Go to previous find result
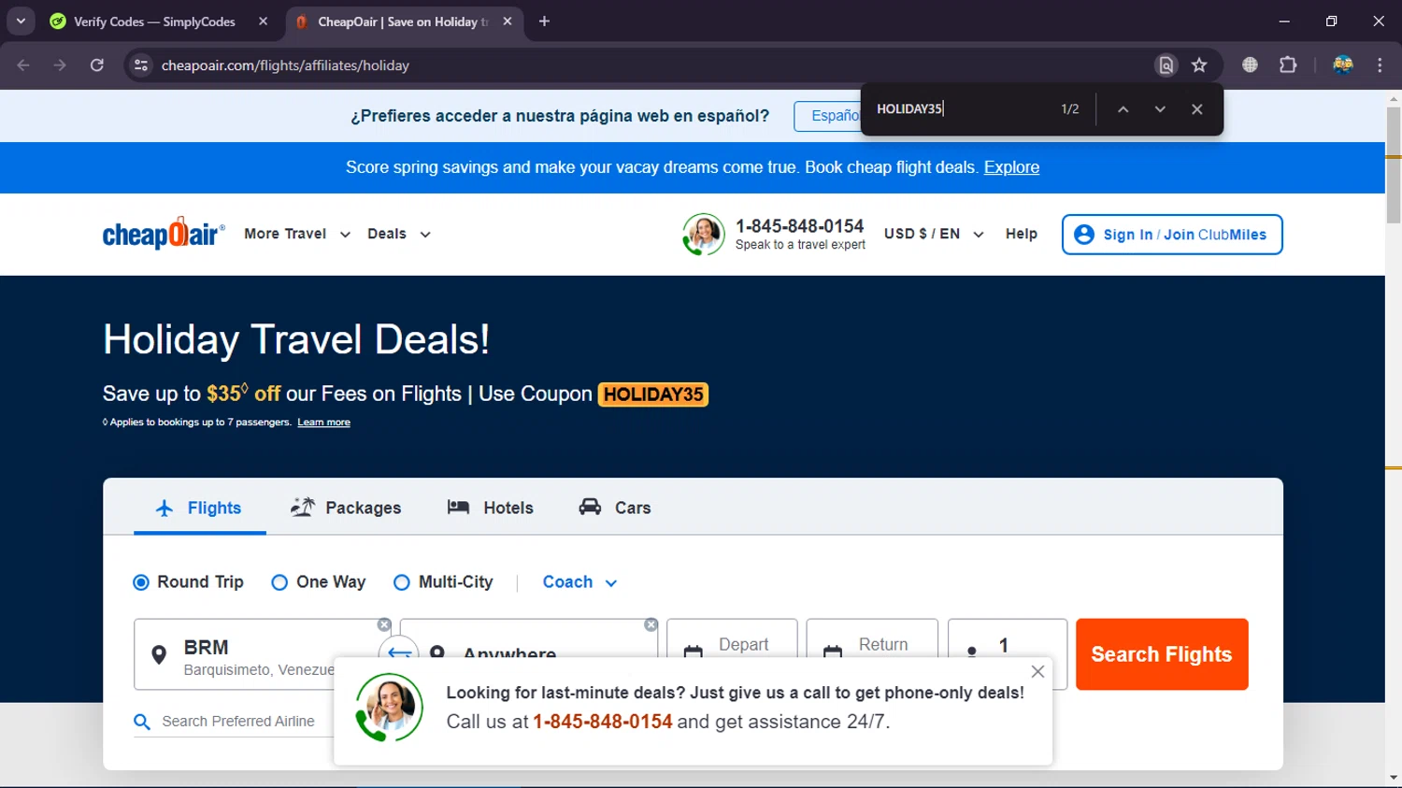The image size is (1402, 788). click(x=1123, y=109)
